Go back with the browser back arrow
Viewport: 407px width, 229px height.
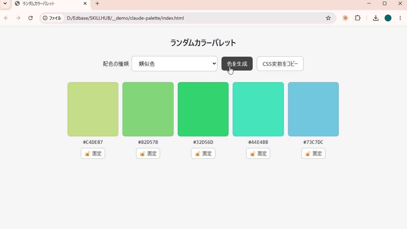pyautogui.click(x=6, y=18)
